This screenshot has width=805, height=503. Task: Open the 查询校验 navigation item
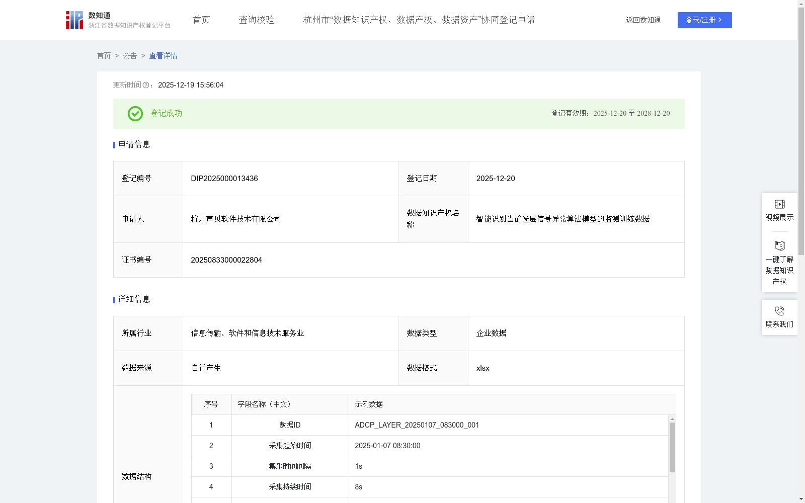pyautogui.click(x=257, y=20)
